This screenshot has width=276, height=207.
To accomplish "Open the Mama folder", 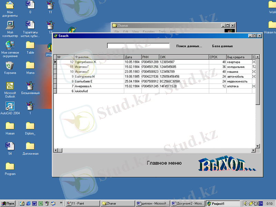I will (x=30, y=68).
